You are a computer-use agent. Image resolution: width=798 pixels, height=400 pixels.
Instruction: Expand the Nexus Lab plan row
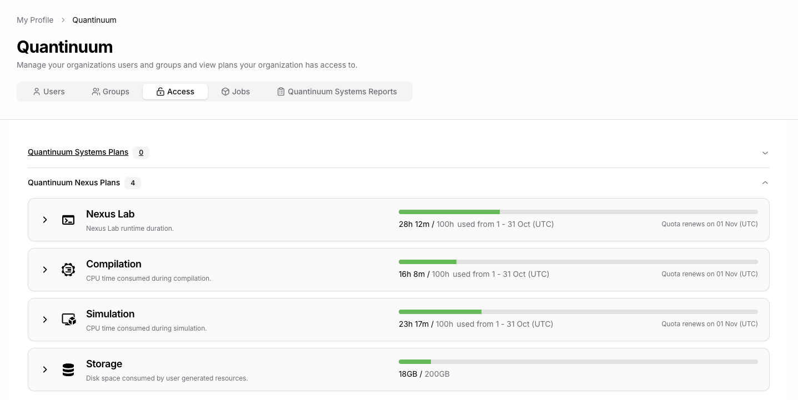click(45, 220)
